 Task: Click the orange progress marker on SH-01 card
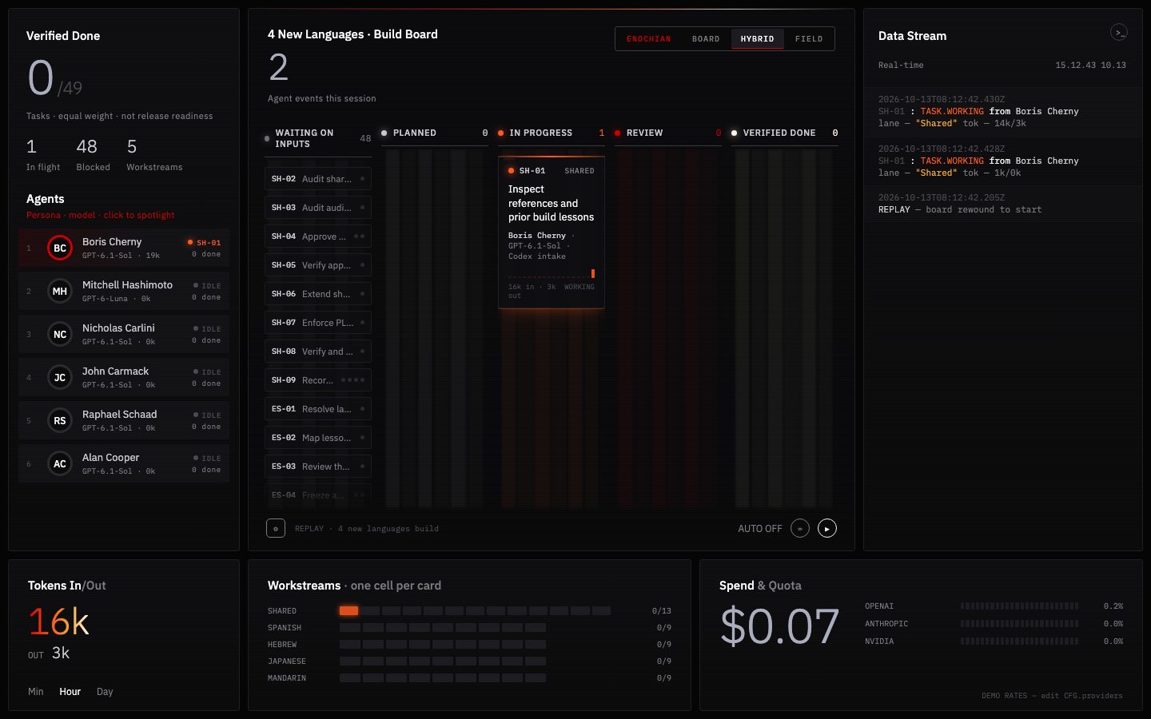point(593,273)
